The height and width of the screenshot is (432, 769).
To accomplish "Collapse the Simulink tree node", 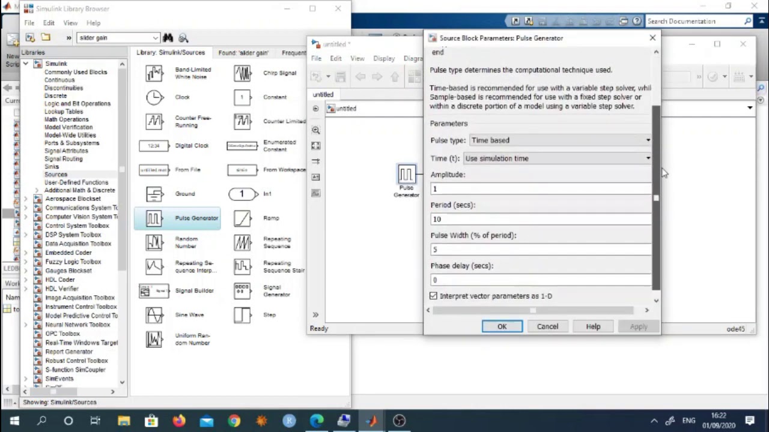I will (25, 64).
